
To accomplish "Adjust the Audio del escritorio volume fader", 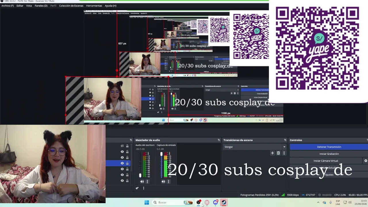I will tap(140, 175).
